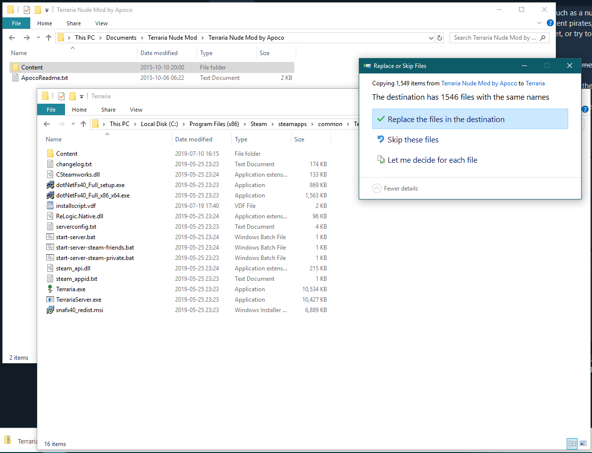This screenshot has width=592, height=453.
Task: Sort by the Date modified column header
Action: pyautogui.click(x=194, y=139)
